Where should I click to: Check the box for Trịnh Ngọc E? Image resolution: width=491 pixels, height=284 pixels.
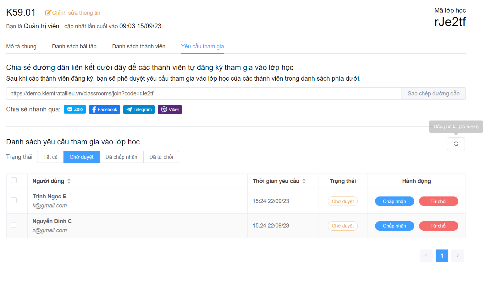(x=14, y=200)
